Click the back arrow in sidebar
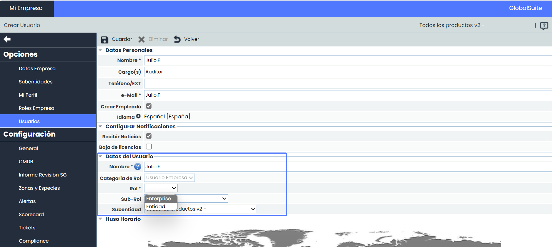 tap(7, 39)
